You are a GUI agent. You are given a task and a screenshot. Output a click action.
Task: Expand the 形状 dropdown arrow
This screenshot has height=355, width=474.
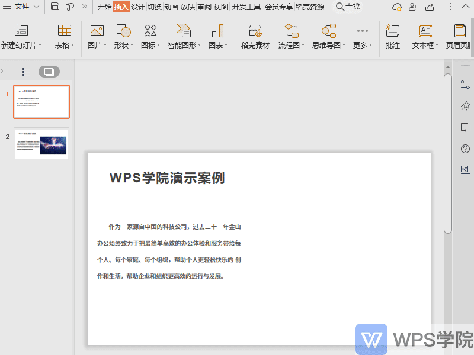click(132, 45)
